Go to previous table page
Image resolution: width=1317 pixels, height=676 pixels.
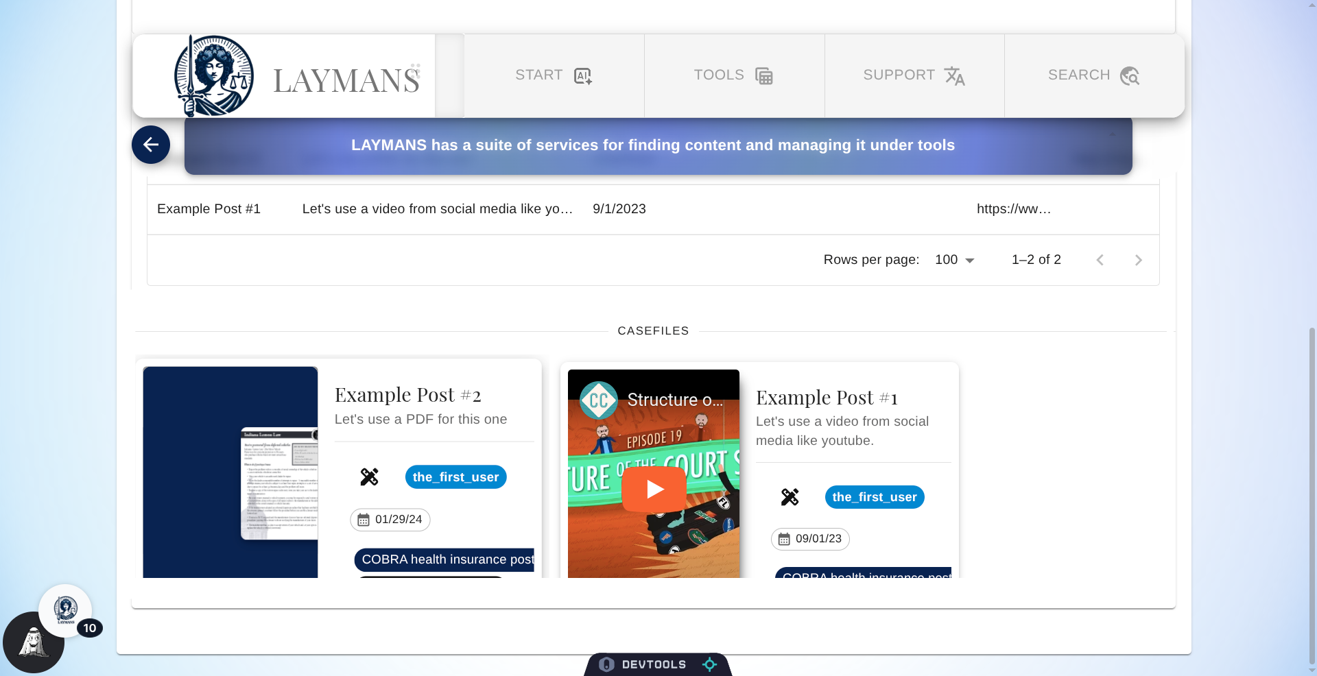[x=1100, y=260]
